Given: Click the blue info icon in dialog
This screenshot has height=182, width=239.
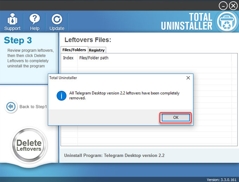Looking at the screenshot, I should (62, 96).
